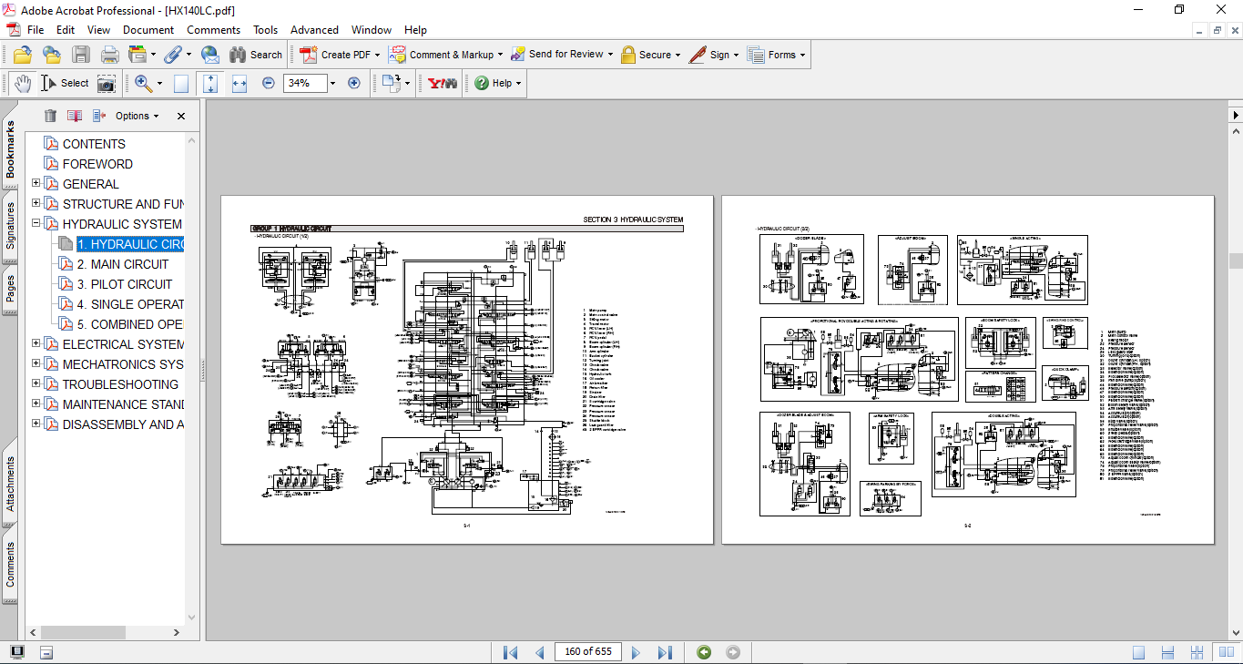
Task: Toggle Continuous Facing page layout
Action: tap(1197, 652)
